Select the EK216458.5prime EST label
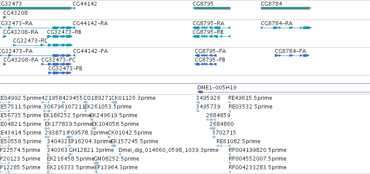Screen dimensions: 370x174 click(70, 159)
